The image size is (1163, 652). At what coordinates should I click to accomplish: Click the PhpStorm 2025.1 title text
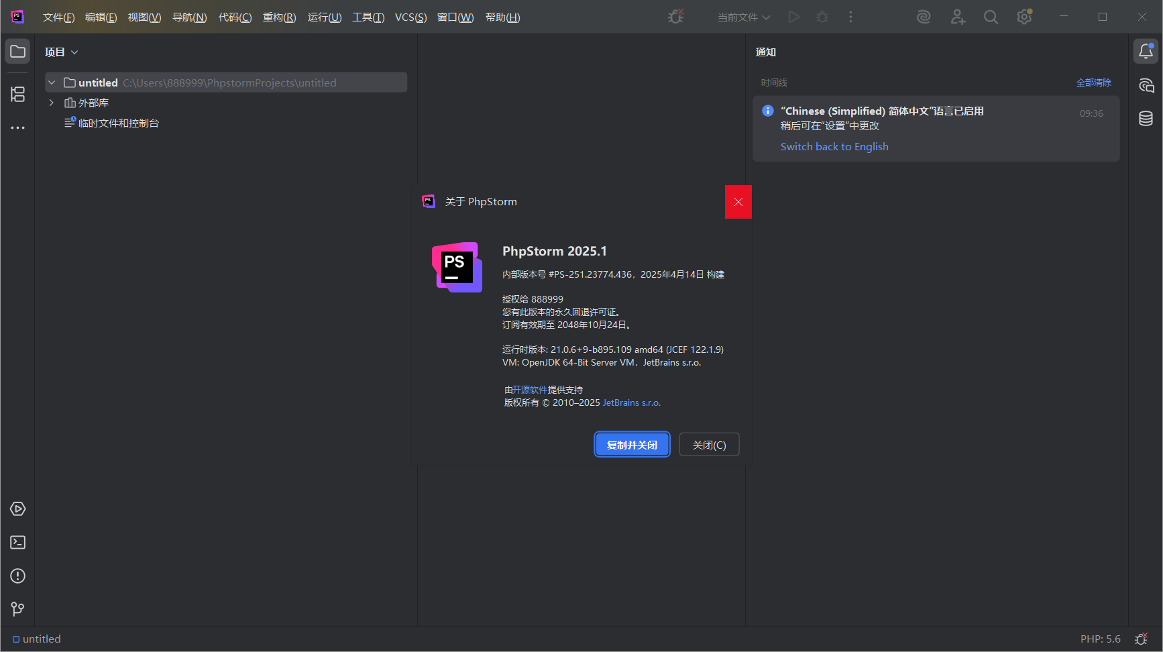[555, 251]
